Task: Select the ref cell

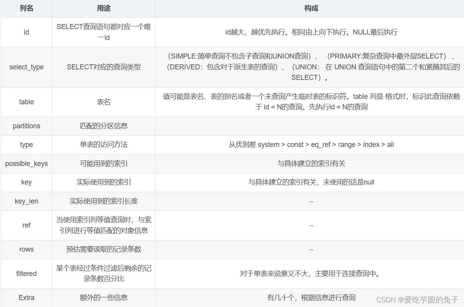Action: tap(26, 225)
